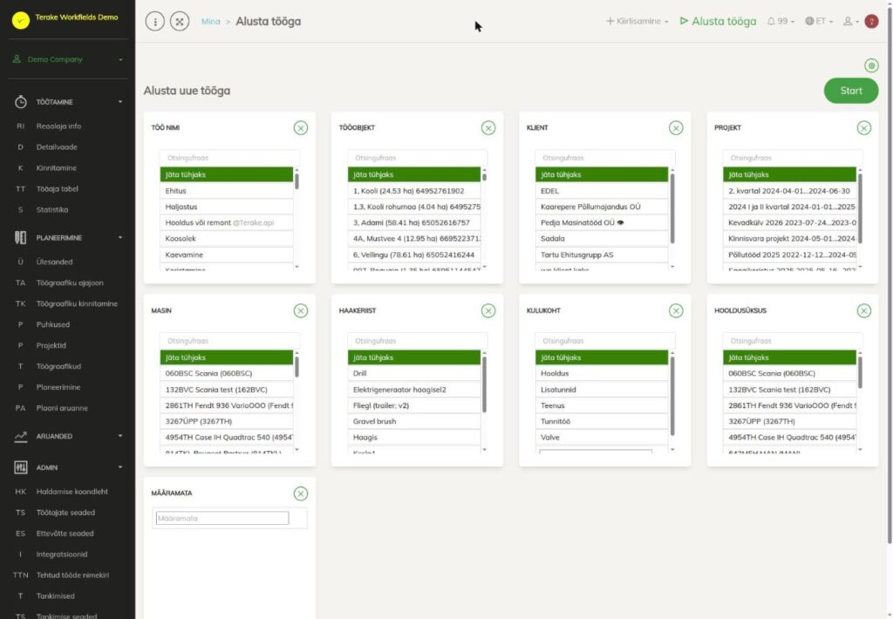Choose Tartu Ehitusgrupp AS client
Screen dimensions: 893x619
602,255
